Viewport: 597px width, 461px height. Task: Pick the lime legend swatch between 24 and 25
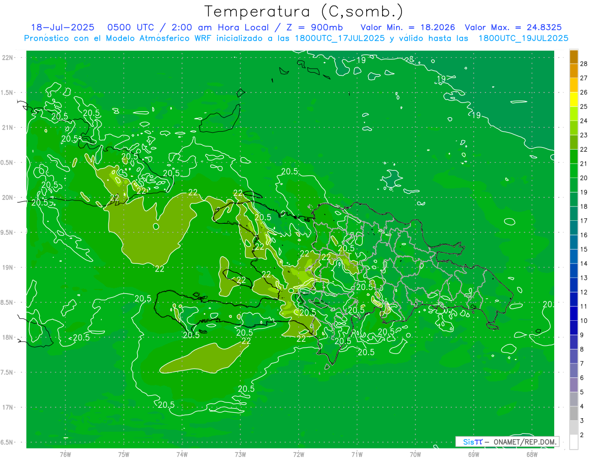[574, 114]
